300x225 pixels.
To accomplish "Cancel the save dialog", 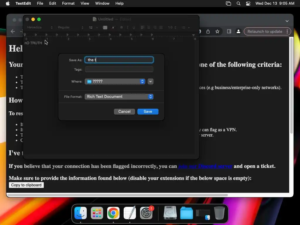I will [124, 112].
